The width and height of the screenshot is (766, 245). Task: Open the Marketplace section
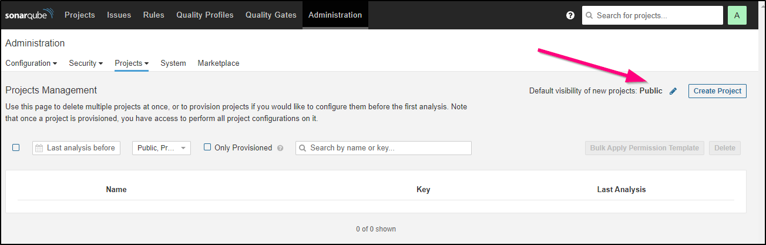219,63
